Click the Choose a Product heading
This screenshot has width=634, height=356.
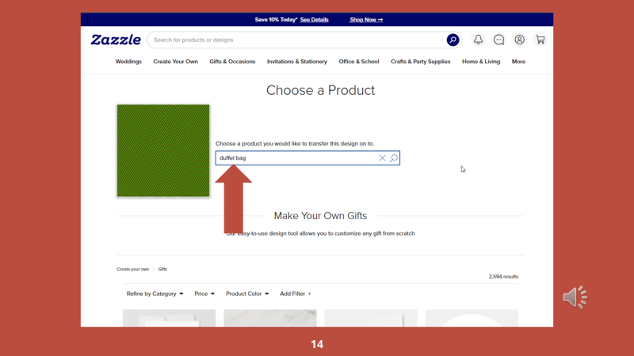click(x=320, y=90)
